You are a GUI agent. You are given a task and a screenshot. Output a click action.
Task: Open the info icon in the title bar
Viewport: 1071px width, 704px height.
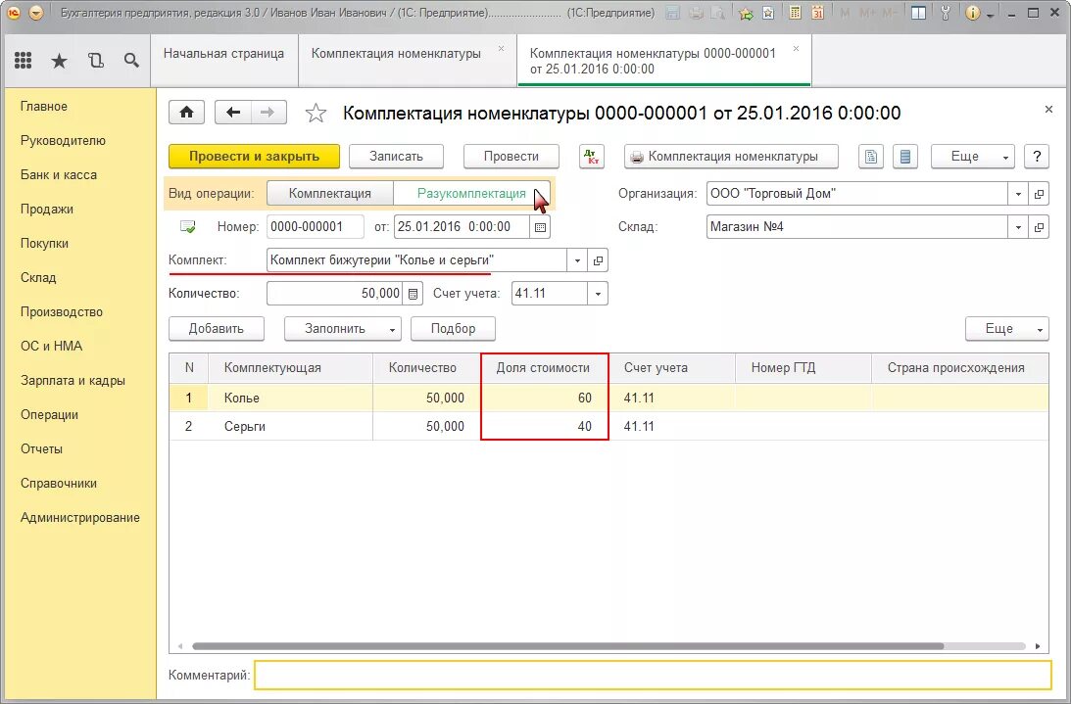pos(973,13)
